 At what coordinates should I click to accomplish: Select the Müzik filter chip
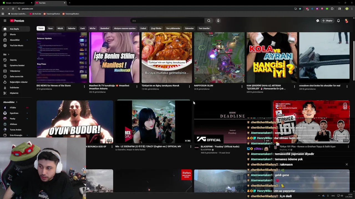pos(60,28)
